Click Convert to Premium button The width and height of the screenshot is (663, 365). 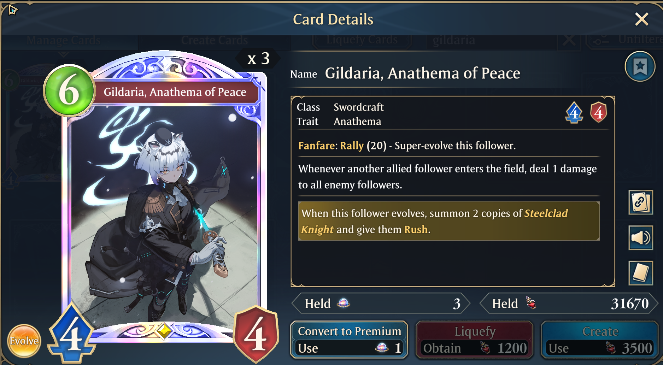pos(349,340)
